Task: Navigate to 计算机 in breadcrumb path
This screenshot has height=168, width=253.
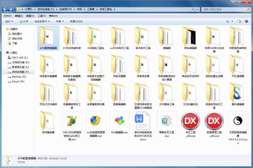Action: (x=29, y=9)
